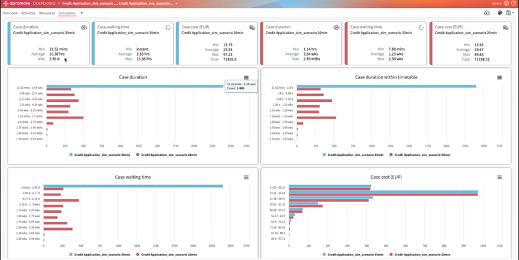Expand the log selection dropdown arrow in header
Screen dimensions: 519x260
176,4
